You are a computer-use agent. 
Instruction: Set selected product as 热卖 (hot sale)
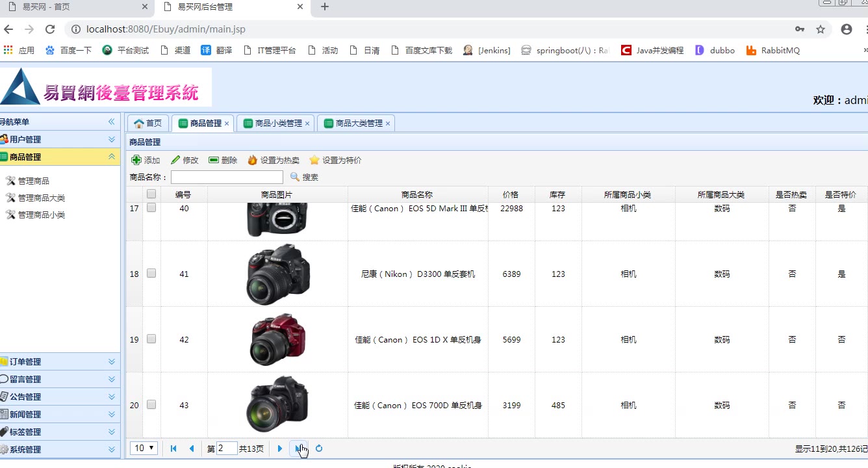pyautogui.click(x=274, y=160)
